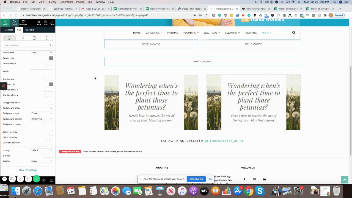Open the Background style dropdown
This screenshot has width=352, height=198.
tap(42, 113)
